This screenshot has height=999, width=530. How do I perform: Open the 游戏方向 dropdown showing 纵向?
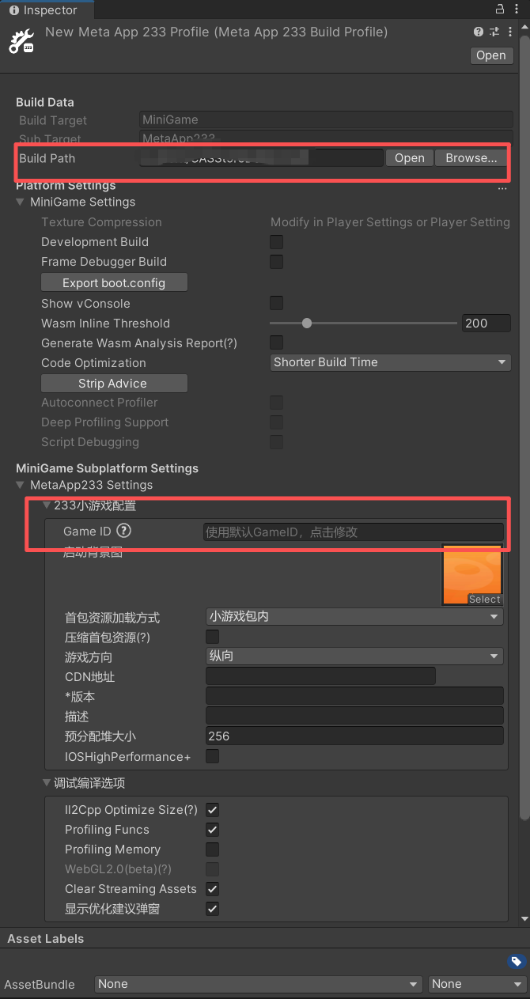(354, 657)
